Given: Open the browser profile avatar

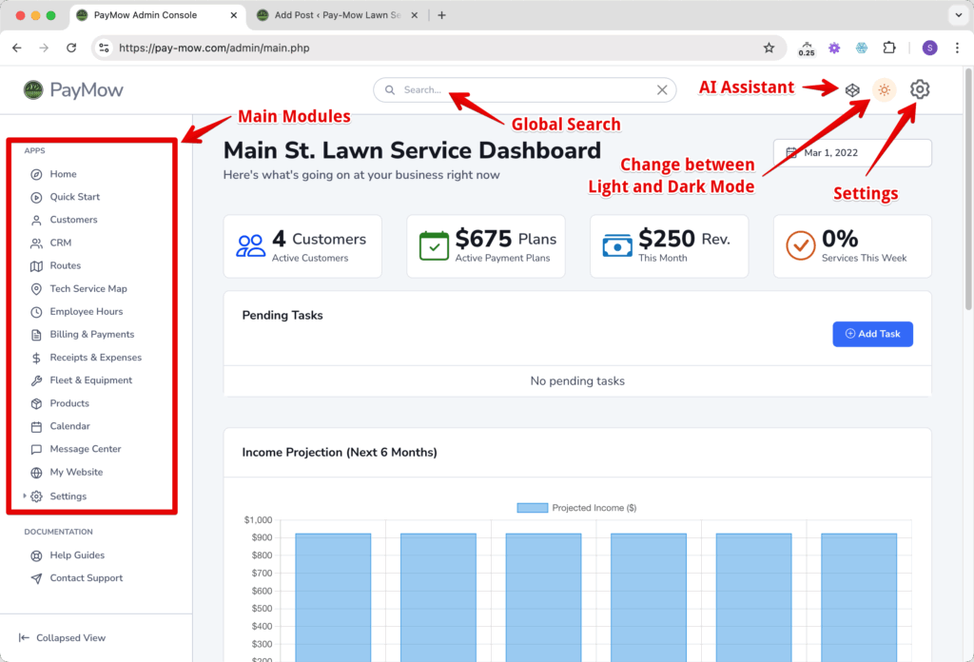Looking at the screenshot, I should click(x=930, y=48).
